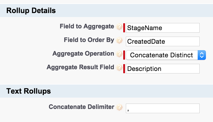Image resolution: width=213 pixels, height=122 pixels.
Task: Click the Field to Aggregate label
Action: pos(87,26)
